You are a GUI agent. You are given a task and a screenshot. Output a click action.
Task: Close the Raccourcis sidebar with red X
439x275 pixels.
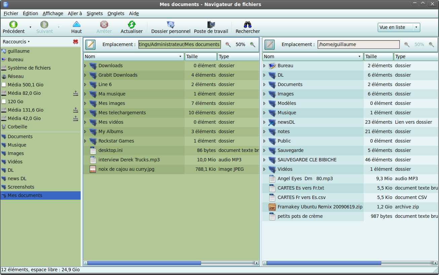point(76,42)
